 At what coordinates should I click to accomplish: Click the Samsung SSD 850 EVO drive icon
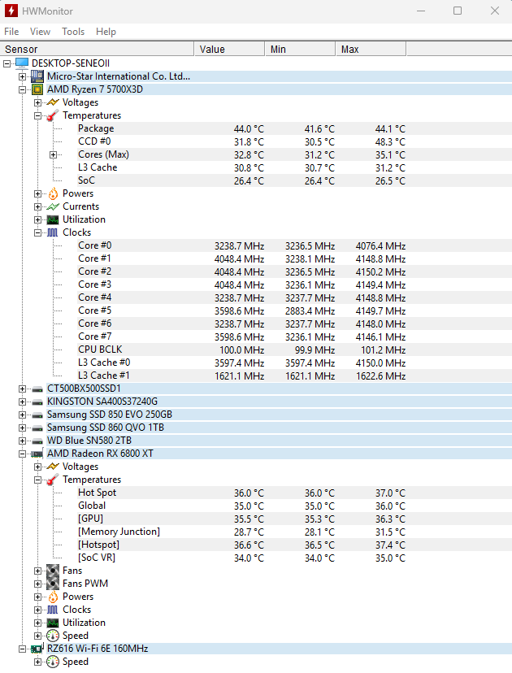[x=37, y=415]
